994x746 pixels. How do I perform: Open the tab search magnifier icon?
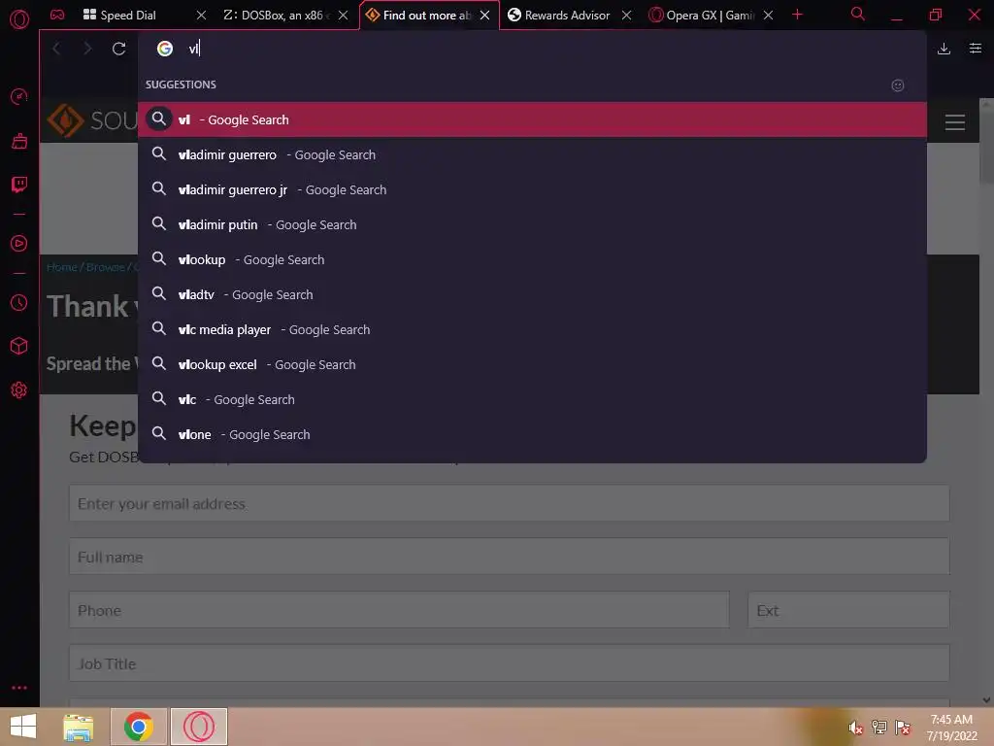point(858,14)
